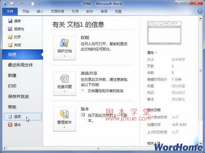Click the '尚未保存' size value
The height and width of the screenshot is (153, 205).
click(x=178, y=59)
